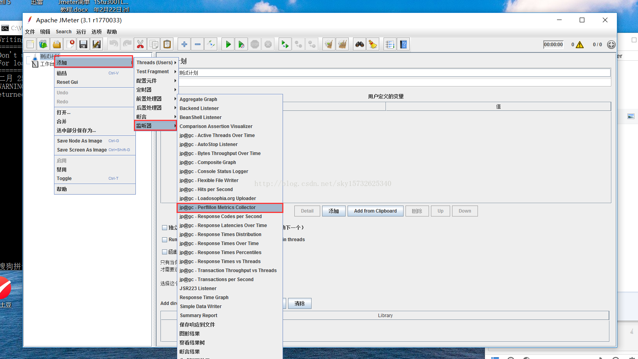This screenshot has height=359, width=638.
Task: Click Add from Clipboard button
Action: tap(375, 211)
